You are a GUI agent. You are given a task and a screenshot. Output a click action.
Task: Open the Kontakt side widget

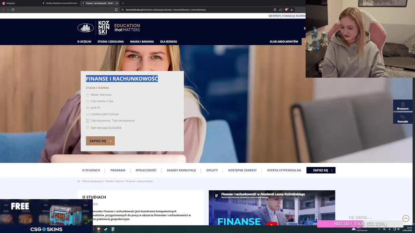tap(403, 118)
